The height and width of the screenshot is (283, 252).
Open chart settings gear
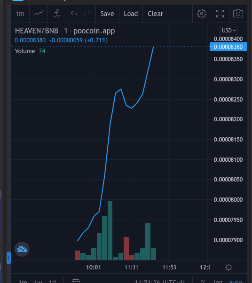coord(202,14)
